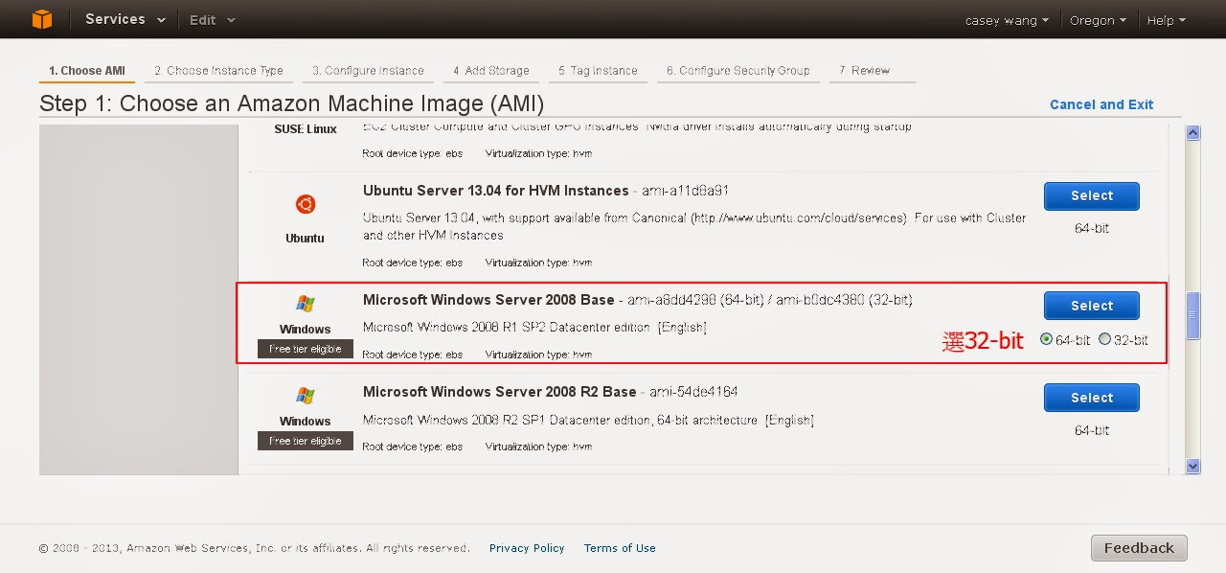Click the Free tier eligible badge for Server 2008 Base

[x=306, y=349]
